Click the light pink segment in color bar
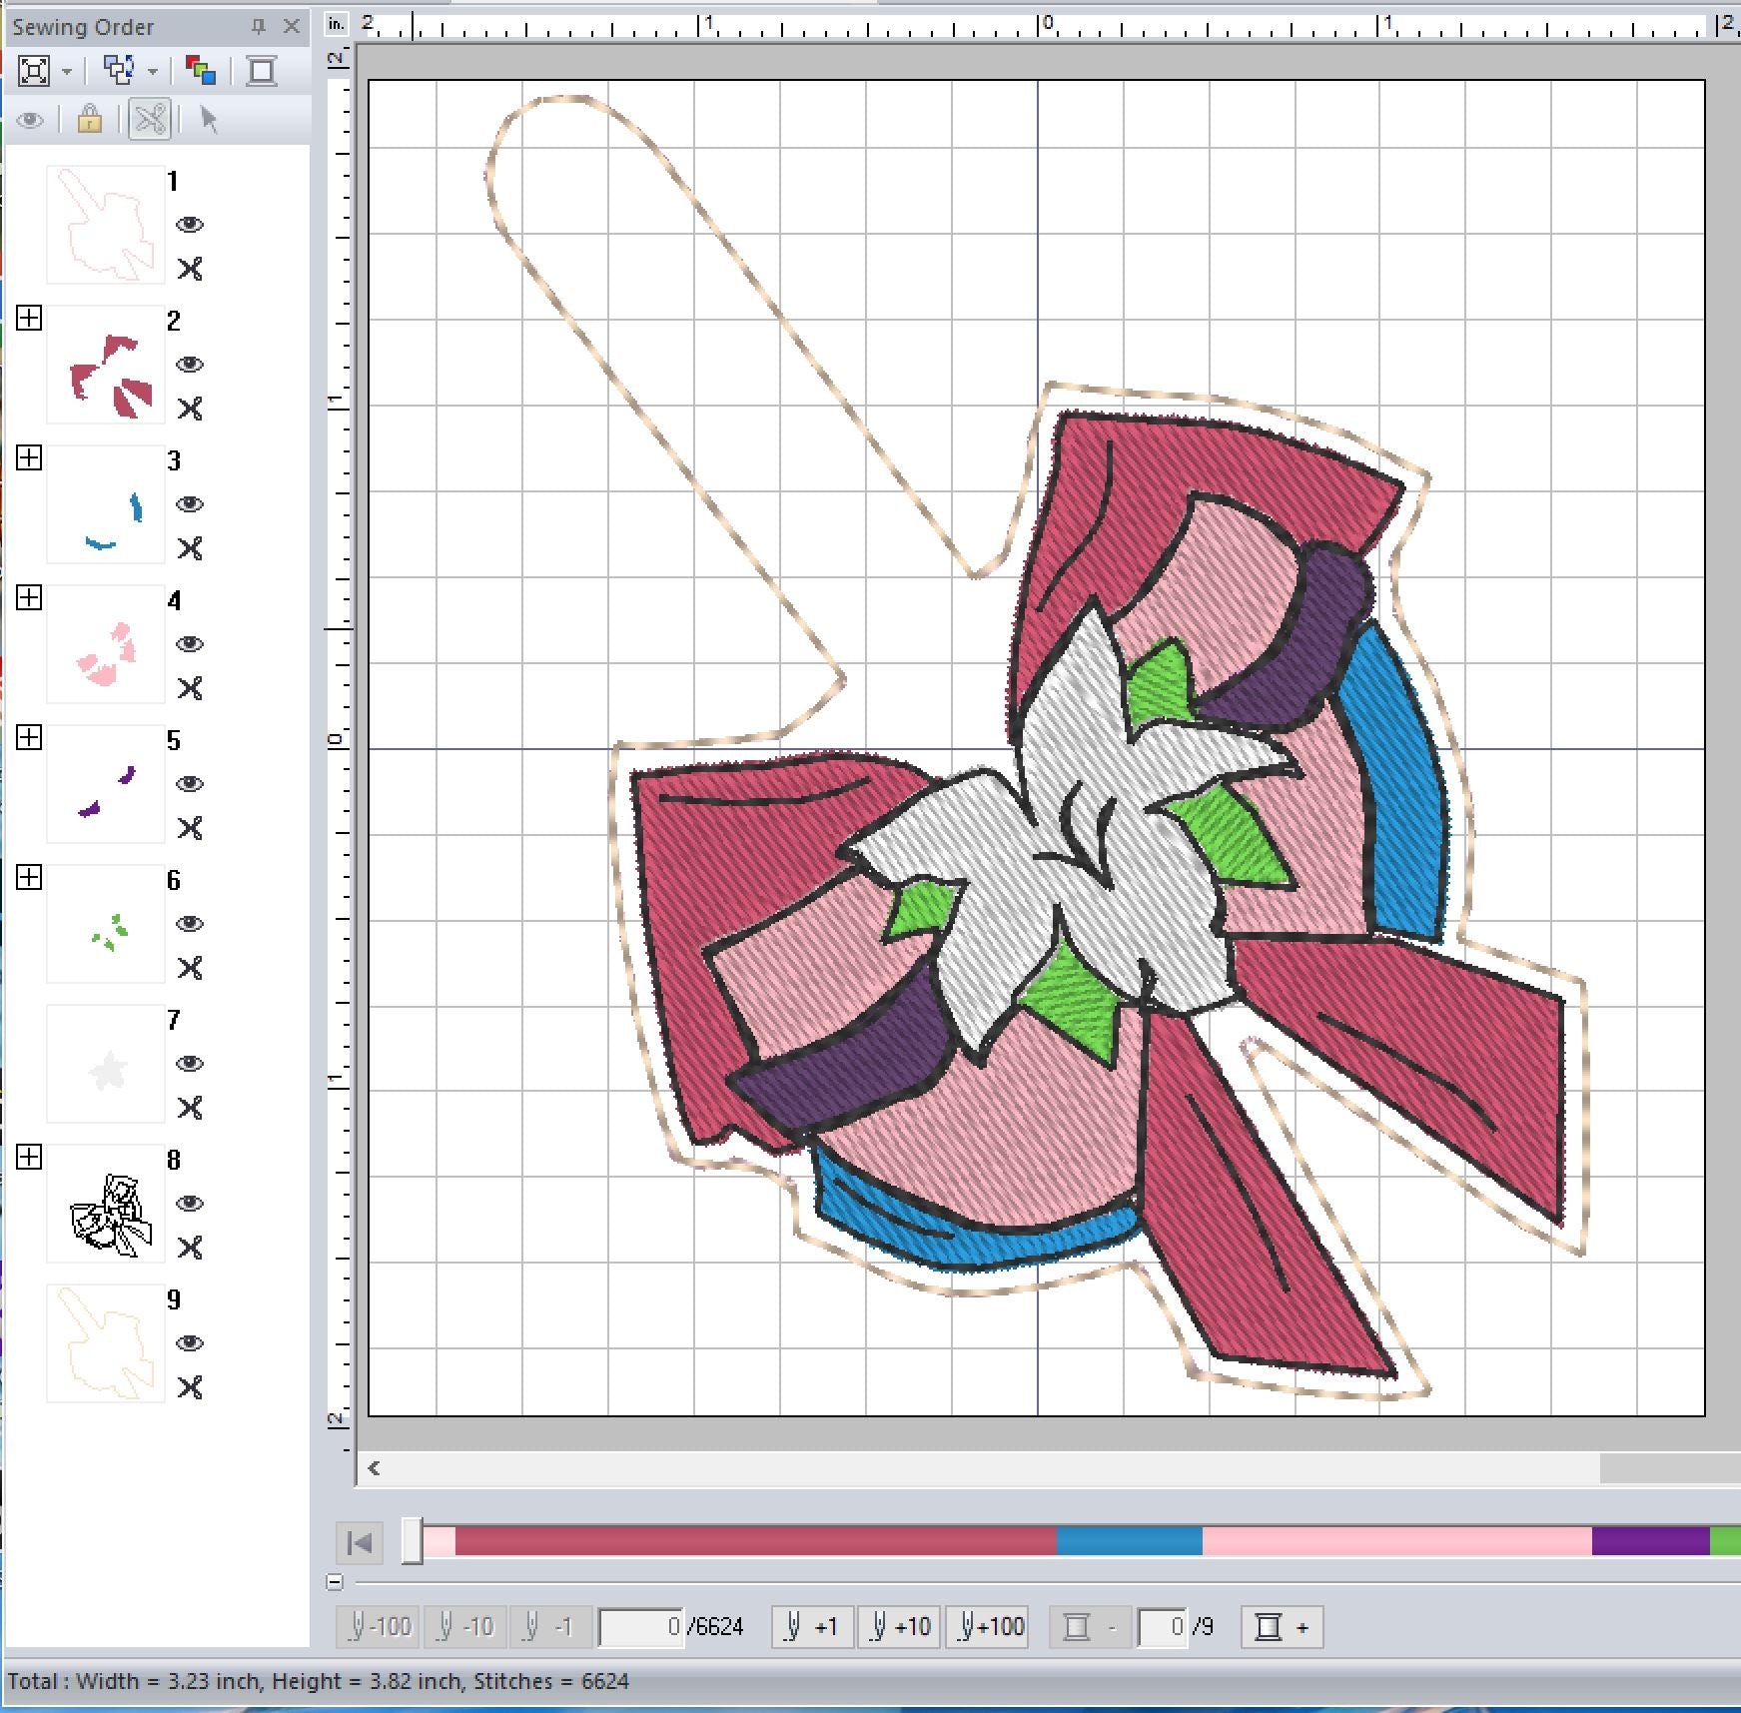1741x1713 pixels. click(x=1396, y=1540)
